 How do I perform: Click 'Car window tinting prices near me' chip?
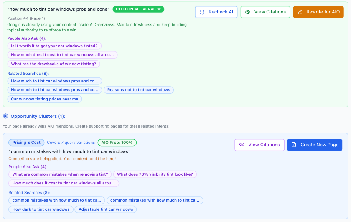click(45, 99)
